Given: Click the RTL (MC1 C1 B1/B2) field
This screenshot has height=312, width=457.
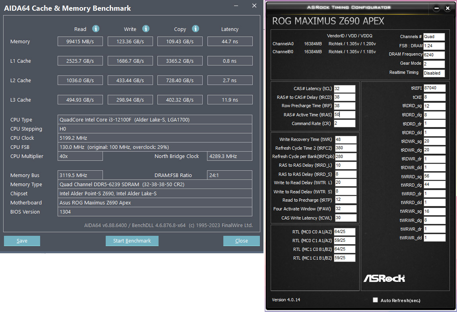Looking at the screenshot, I should pos(345,258).
